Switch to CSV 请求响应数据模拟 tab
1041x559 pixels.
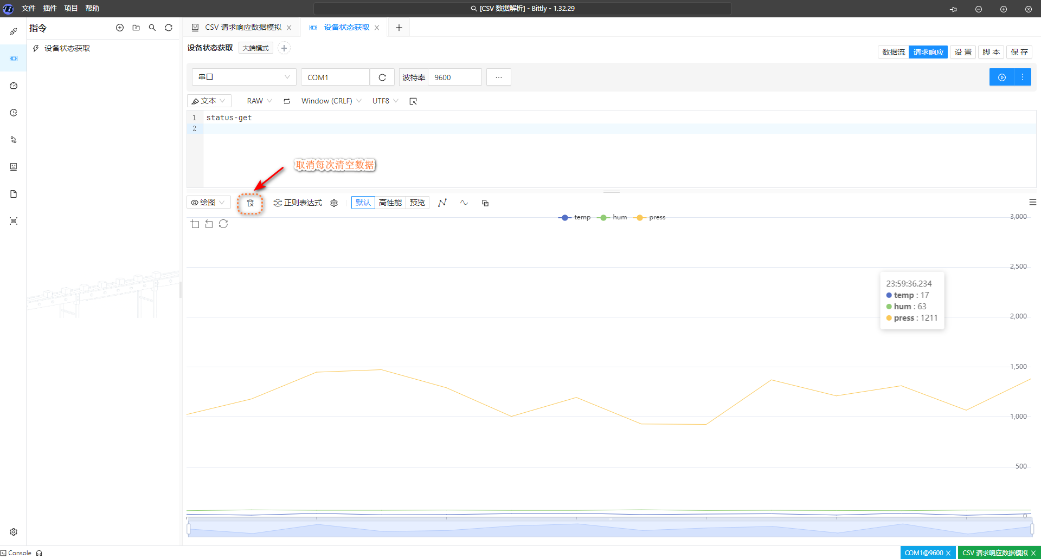pos(243,28)
